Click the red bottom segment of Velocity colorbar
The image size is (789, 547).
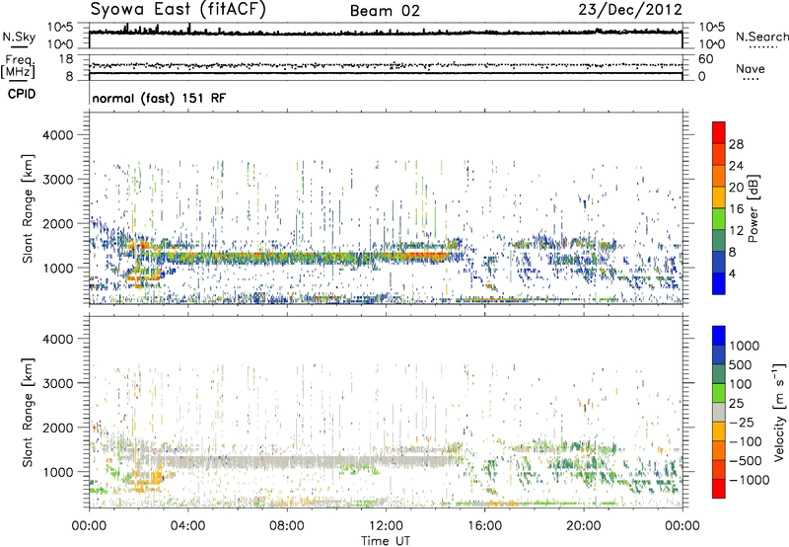tap(719, 489)
